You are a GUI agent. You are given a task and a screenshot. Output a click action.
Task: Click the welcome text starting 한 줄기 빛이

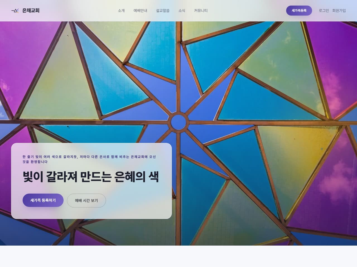click(89, 159)
